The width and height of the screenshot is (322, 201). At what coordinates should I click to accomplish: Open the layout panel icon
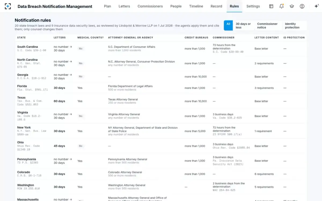[x=271, y=6]
